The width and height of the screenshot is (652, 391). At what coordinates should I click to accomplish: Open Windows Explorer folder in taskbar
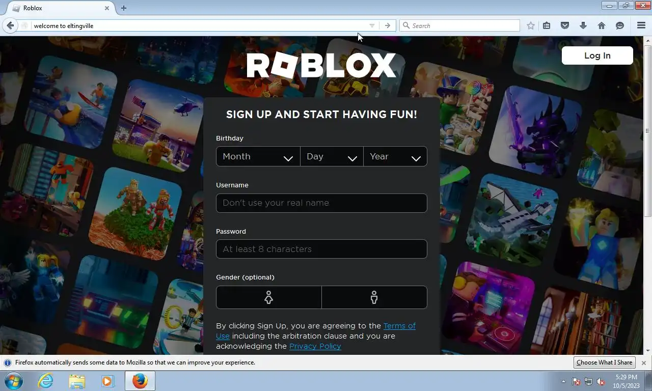point(77,381)
